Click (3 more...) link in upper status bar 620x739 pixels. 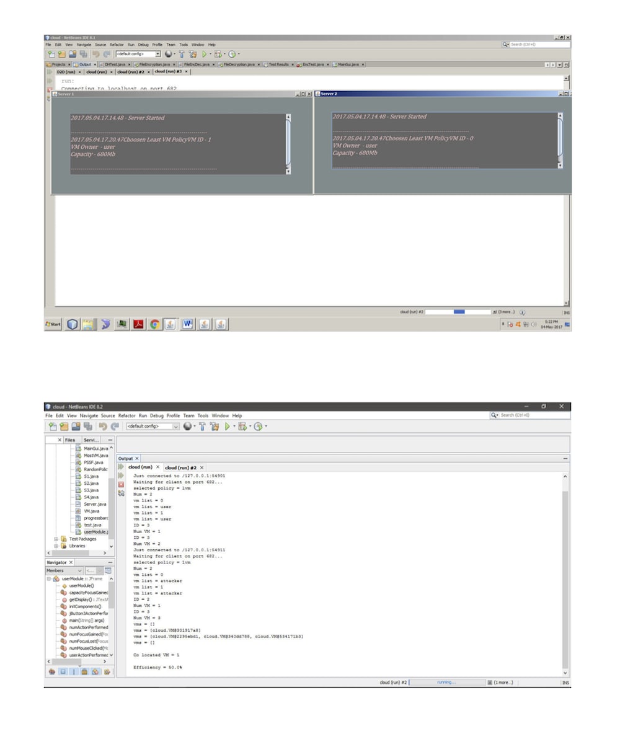pyautogui.click(x=507, y=312)
